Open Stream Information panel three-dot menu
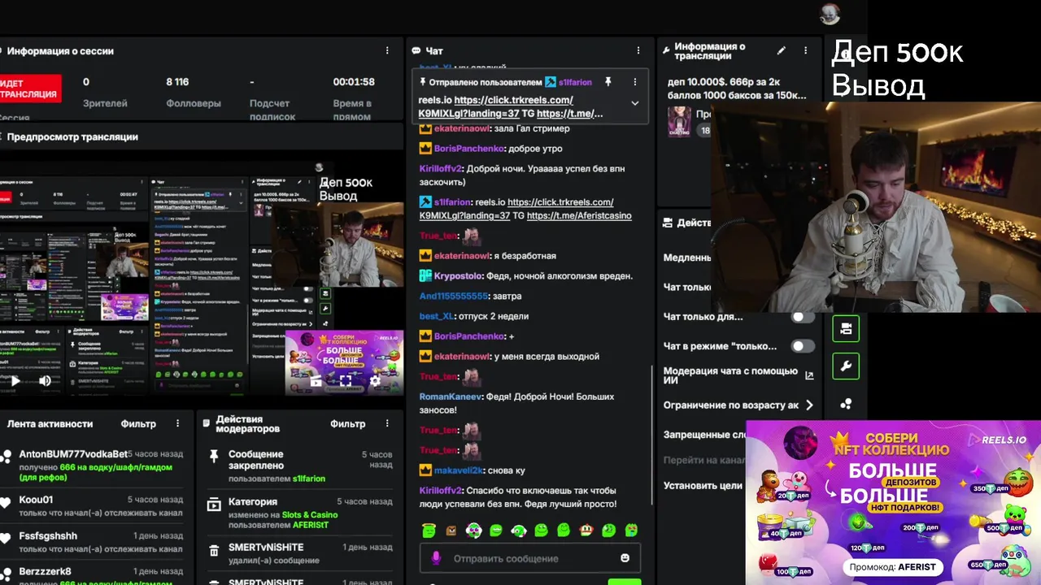Viewport: 1041px width, 585px height. [806, 50]
